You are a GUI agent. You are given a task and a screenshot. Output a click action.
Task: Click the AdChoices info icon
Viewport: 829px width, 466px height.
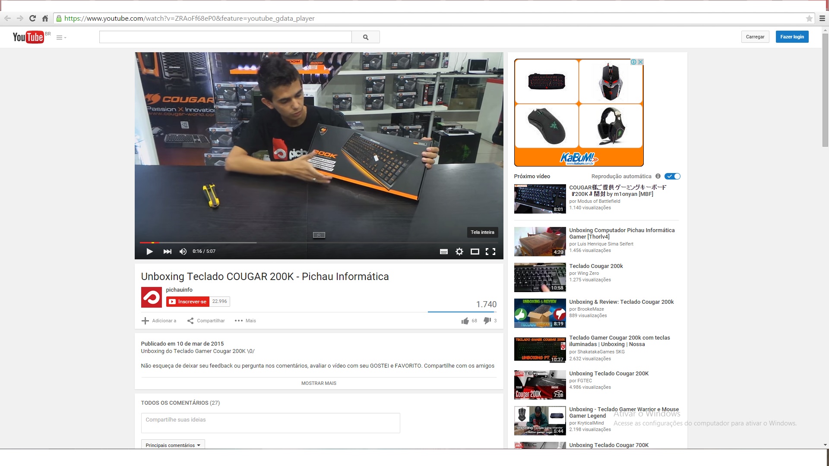click(634, 62)
